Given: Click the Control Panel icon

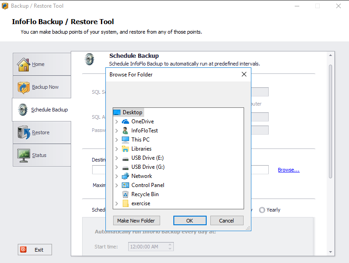Looking at the screenshot, I should 125,185.
